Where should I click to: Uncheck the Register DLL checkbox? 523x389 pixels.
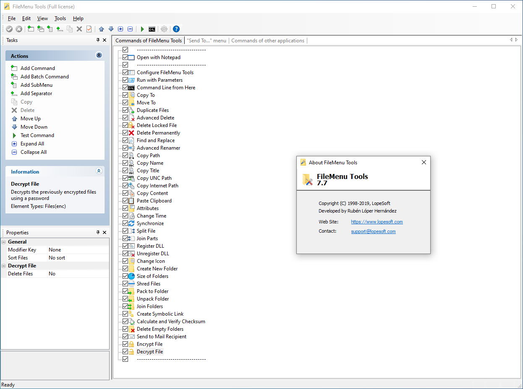point(125,246)
